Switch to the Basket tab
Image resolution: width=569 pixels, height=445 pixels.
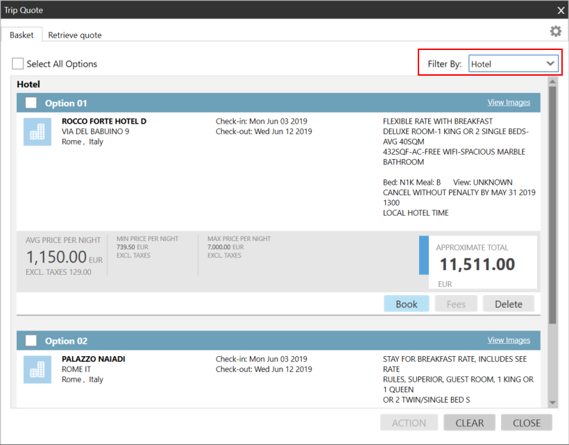click(x=22, y=35)
